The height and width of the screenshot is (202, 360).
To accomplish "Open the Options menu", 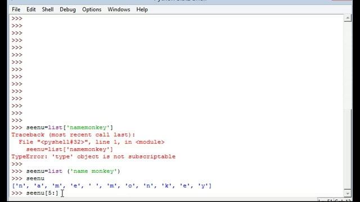I will 92,10.
